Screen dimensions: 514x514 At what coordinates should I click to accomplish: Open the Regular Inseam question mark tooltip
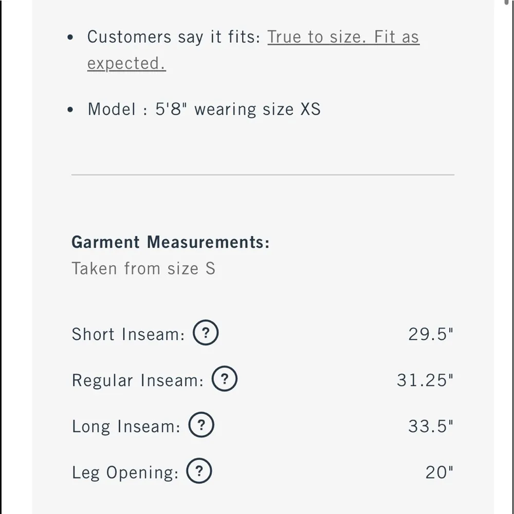[x=225, y=379]
